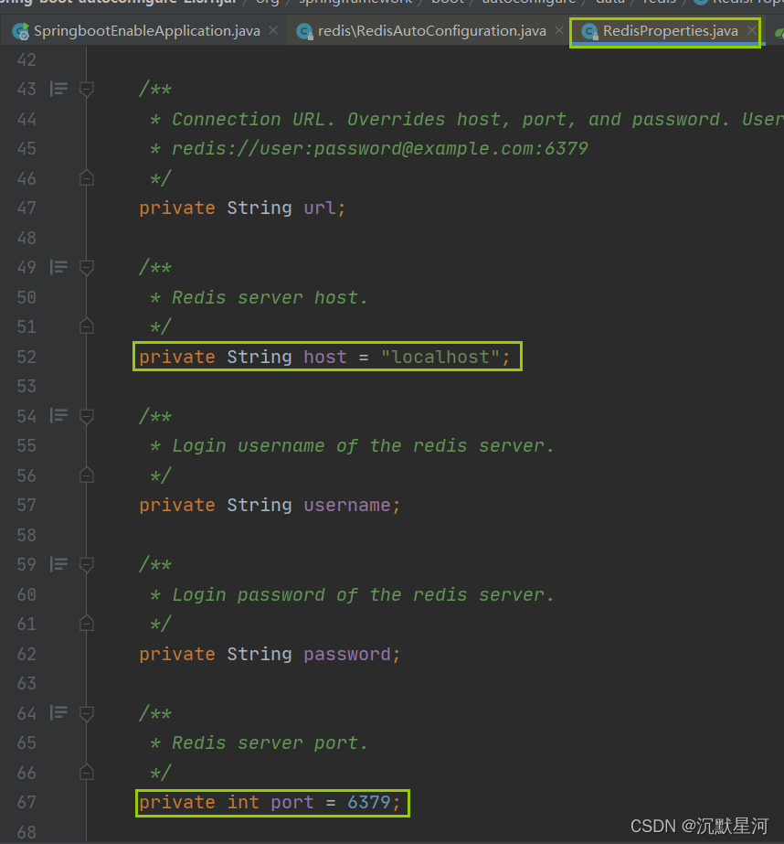Collapse comment fold end at line 56
This screenshot has height=844, width=784.
coord(87,475)
